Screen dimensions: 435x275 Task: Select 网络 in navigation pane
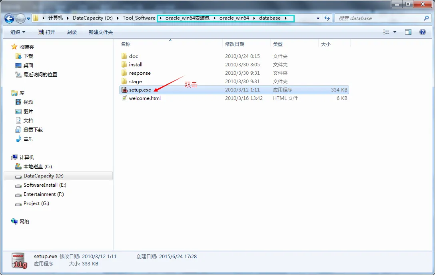click(x=24, y=221)
